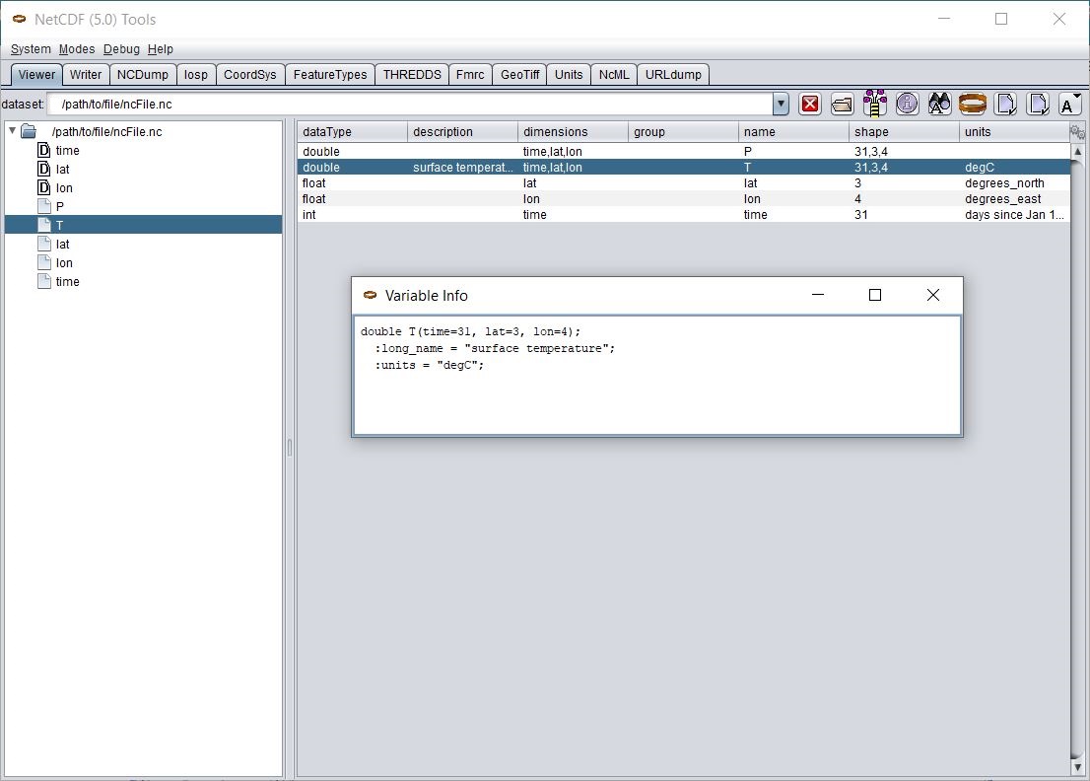Switch to the NCDump tab
The image size is (1090, 781).
pyautogui.click(x=143, y=75)
